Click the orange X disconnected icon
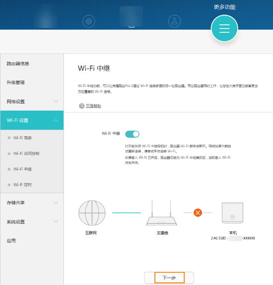Screen dimensions: 273x285 (x=198, y=213)
